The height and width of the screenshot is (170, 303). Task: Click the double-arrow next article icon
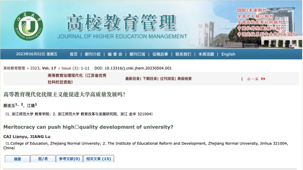click(263, 79)
